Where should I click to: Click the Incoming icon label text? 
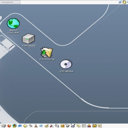(47, 59)
